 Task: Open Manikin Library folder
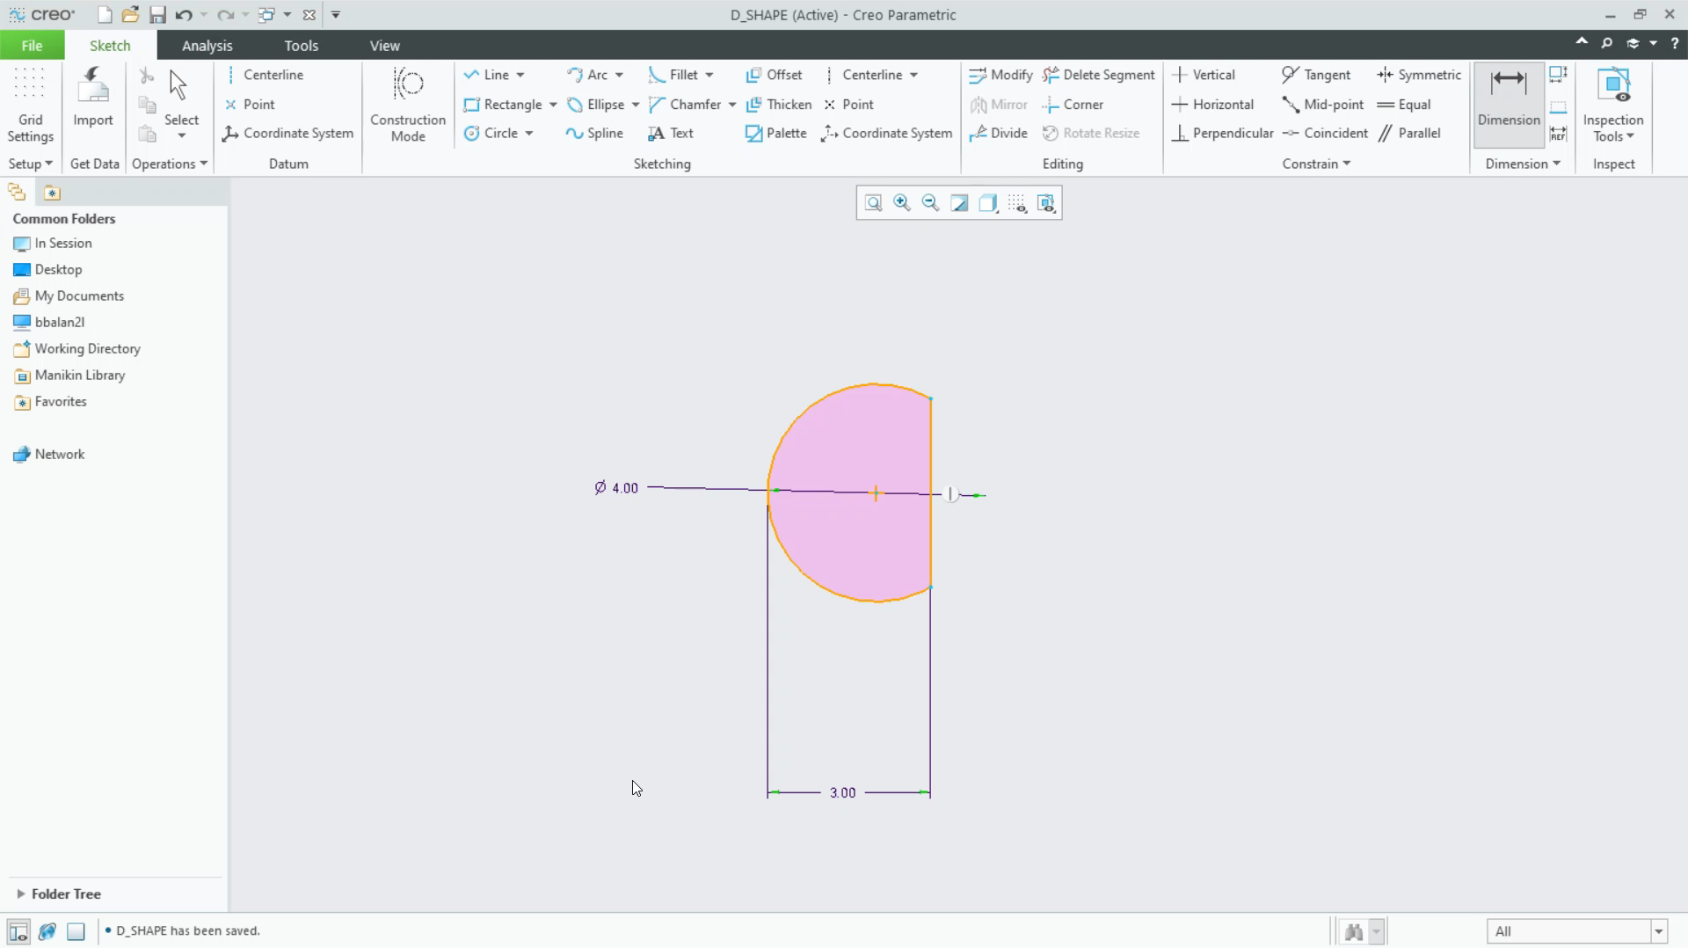(69, 375)
